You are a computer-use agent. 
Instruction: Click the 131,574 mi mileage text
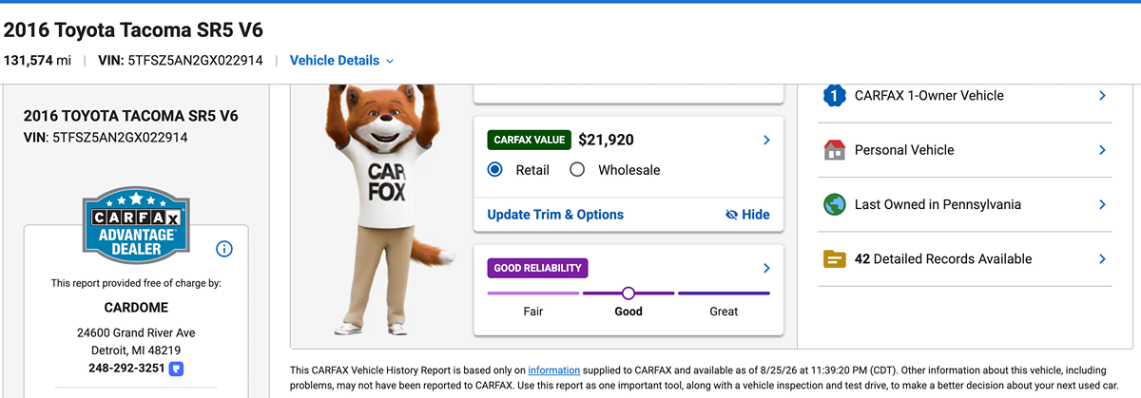[x=37, y=61]
